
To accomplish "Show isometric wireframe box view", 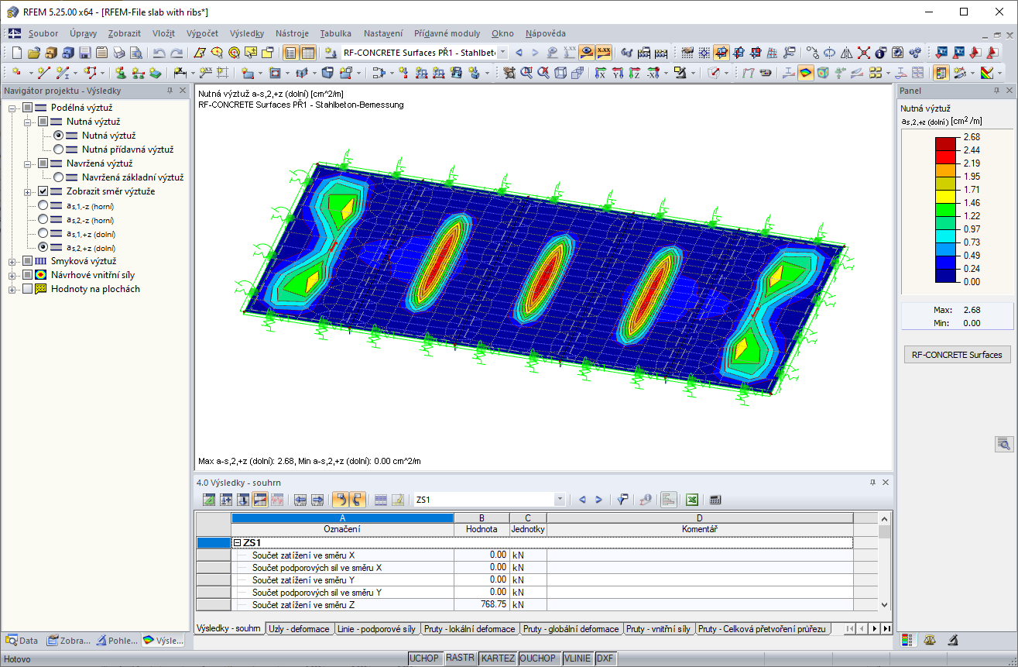I will pos(560,73).
